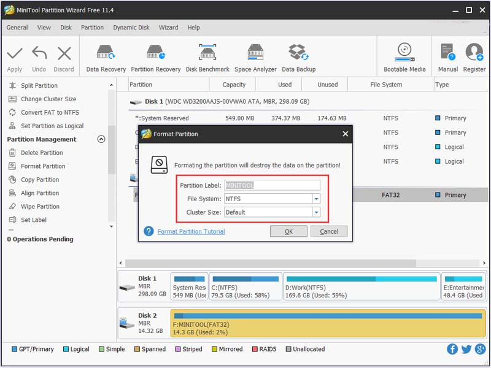491x368 pixels.
Task: Open the Partition menu
Action: [92, 28]
